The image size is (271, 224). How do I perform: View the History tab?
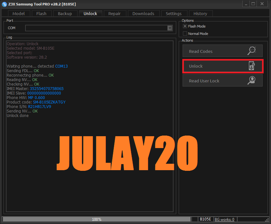point(200,13)
